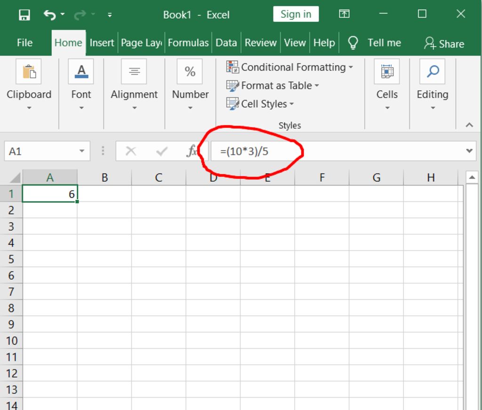
Task: Select row 10 header
Action: coord(11,340)
